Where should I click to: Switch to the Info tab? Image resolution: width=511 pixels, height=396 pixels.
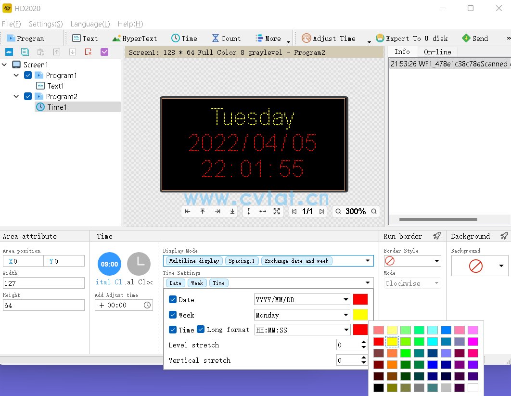402,51
